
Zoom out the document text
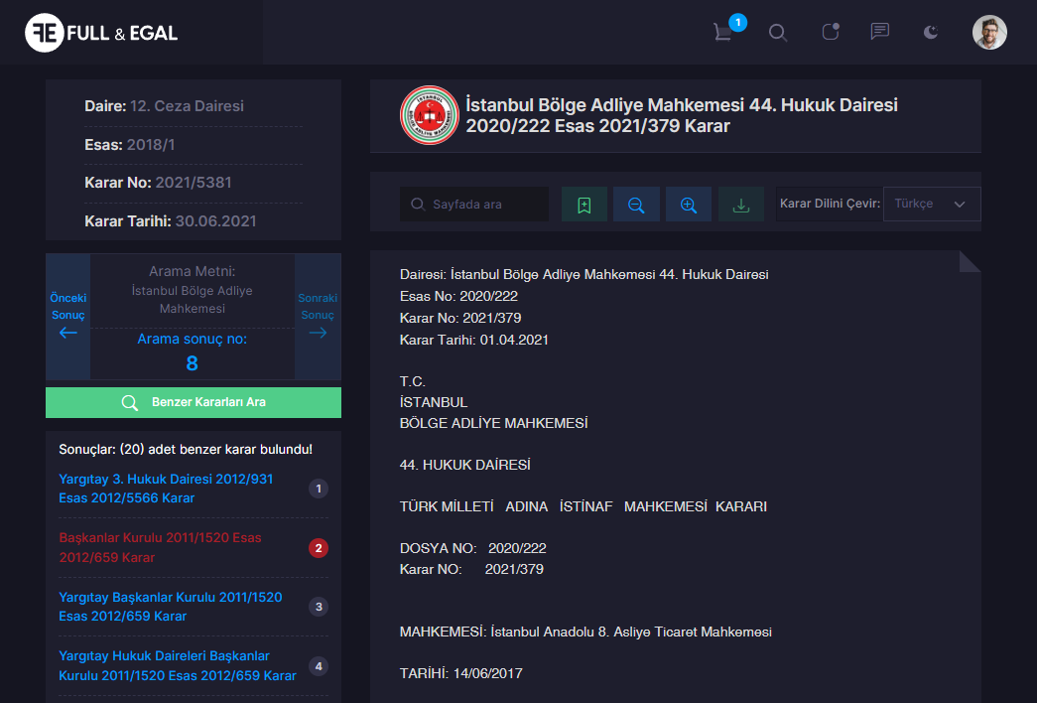pos(636,205)
